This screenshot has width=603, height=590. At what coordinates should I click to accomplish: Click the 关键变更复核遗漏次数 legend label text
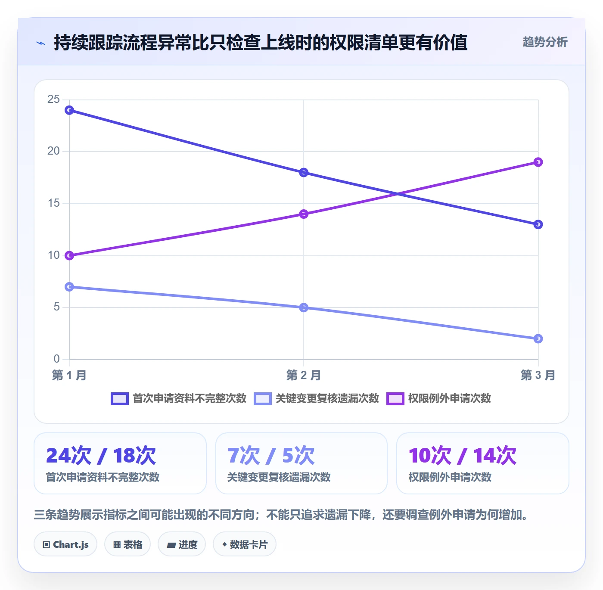pyautogui.click(x=327, y=398)
